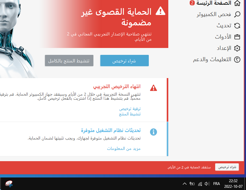
Task: Click the question mark help icon
Action: coord(237,60)
